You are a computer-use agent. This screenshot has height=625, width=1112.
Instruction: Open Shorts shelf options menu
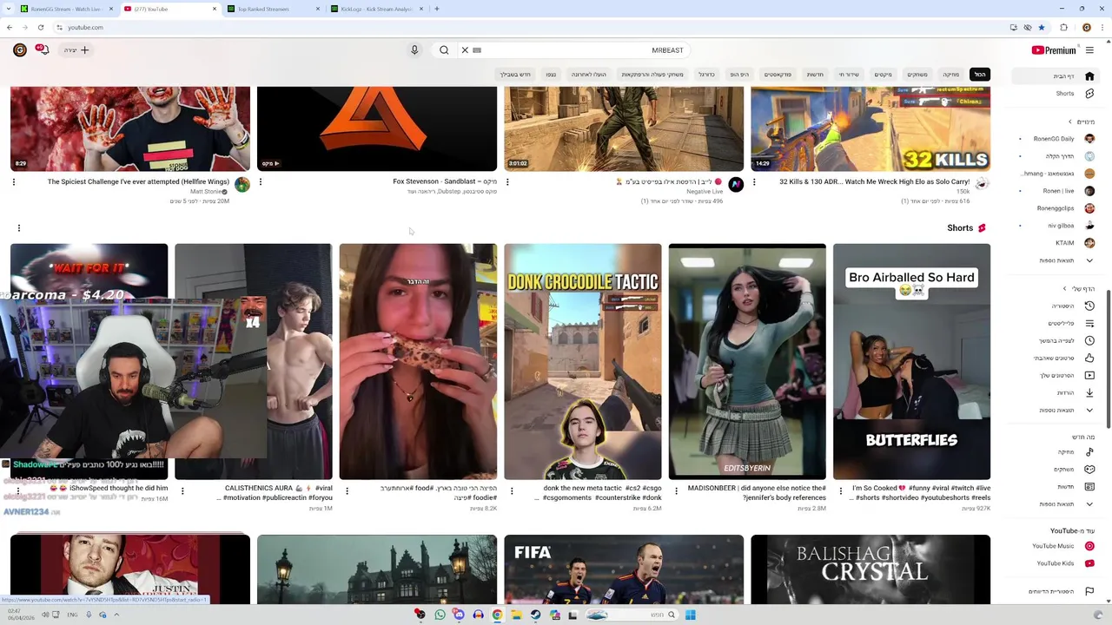pos(19,228)
